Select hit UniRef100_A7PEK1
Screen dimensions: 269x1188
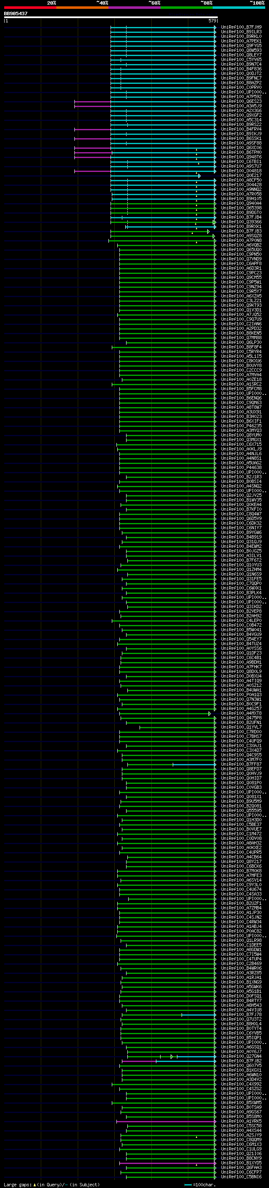(241, 41)
